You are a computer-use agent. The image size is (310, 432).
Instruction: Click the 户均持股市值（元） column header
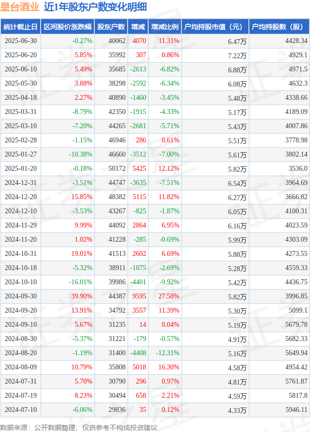point(215,27)
